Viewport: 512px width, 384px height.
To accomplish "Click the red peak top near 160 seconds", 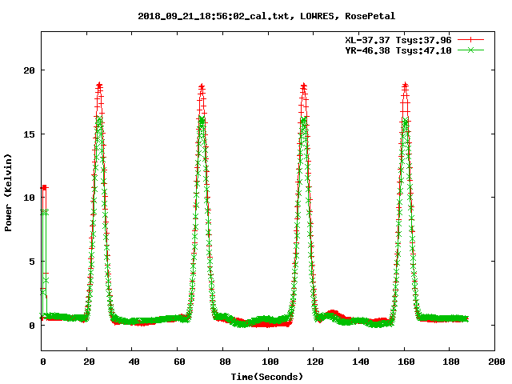I will tap(406, 86).
